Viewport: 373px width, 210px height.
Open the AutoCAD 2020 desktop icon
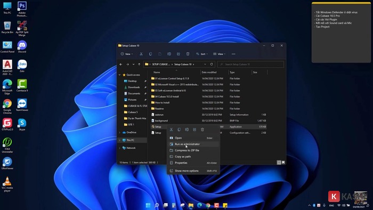pos(7,67)
